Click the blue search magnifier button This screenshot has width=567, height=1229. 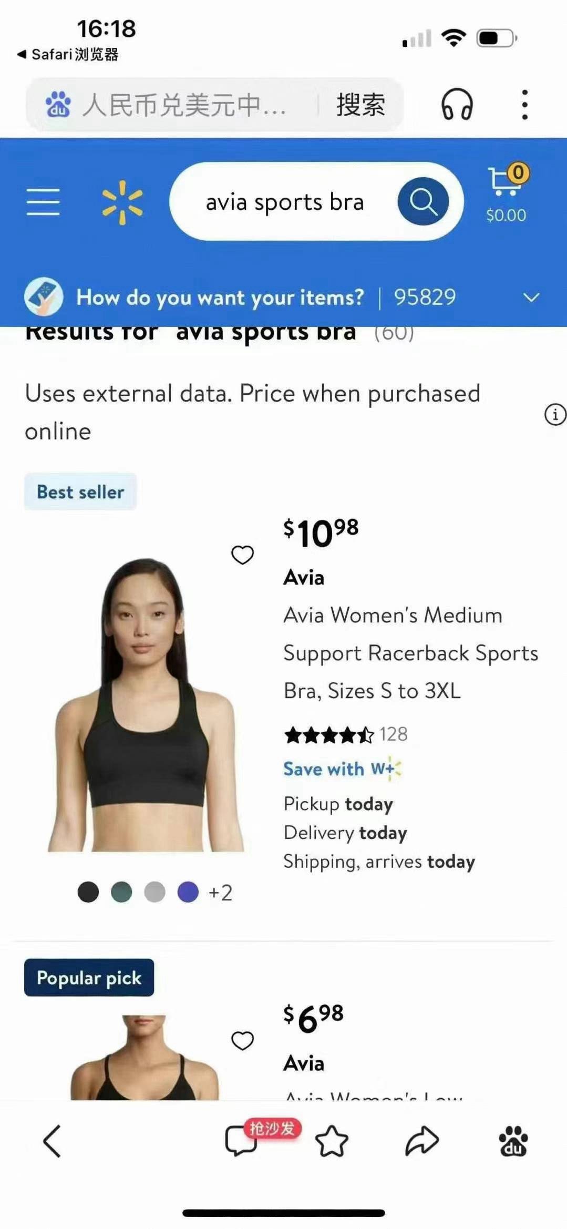click(x=423, y=201)
